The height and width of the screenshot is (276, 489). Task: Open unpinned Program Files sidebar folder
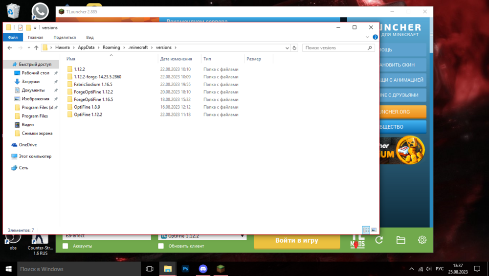click(35, 116)
